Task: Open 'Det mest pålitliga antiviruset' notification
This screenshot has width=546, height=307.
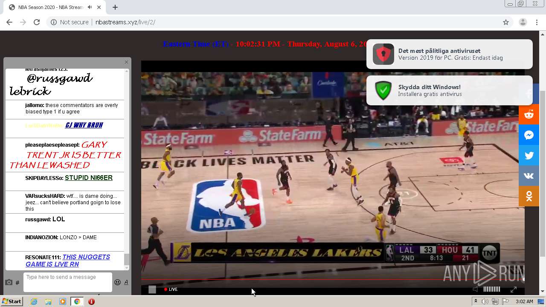Action: (x=449, y=54)
